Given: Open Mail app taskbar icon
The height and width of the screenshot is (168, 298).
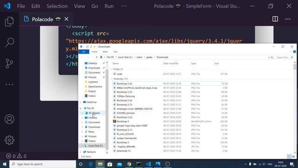Looking at the screenshot, I should click(119, 164).
